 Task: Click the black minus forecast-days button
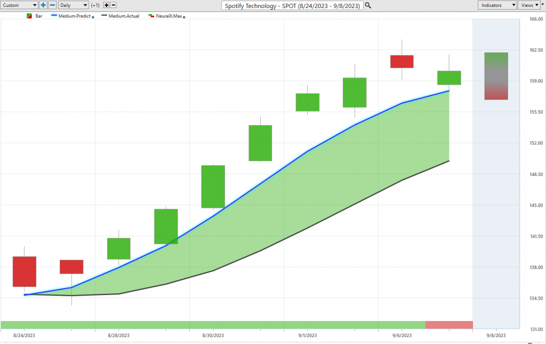pos(113,5)
